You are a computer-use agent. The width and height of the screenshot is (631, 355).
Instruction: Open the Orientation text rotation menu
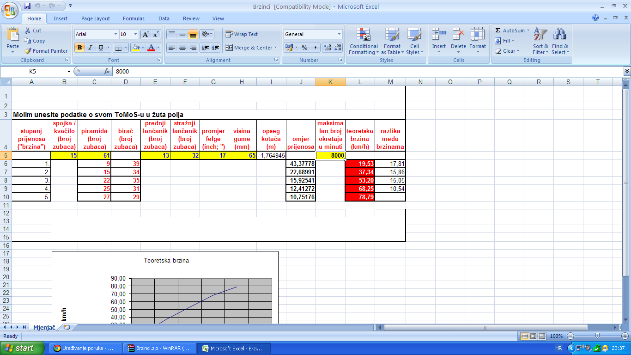(207, 34)
